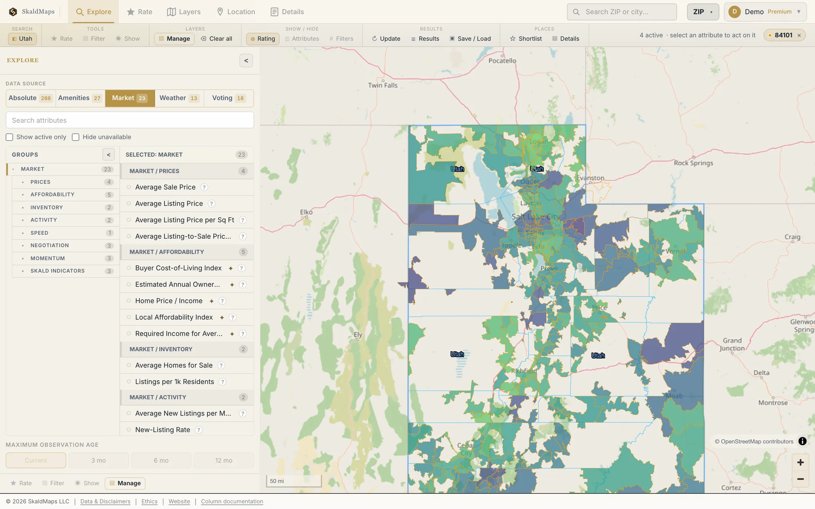Click the bottom Manage button

(125, 483)
